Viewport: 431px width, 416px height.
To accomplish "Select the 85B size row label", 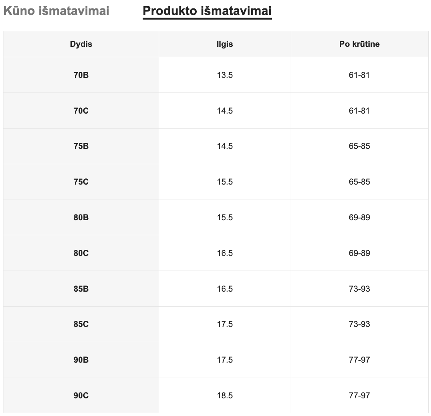I will tap(81, 289).
